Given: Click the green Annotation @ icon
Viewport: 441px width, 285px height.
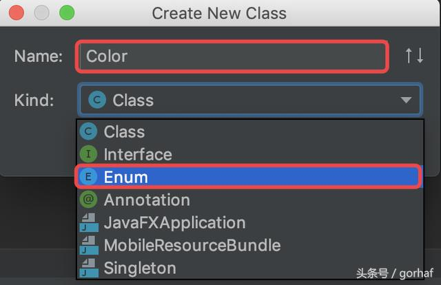Looking at the screenshot, I should point(88,200).
